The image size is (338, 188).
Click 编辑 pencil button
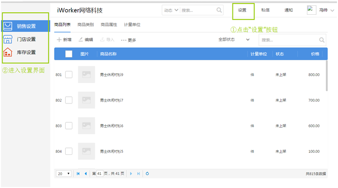(x=86, y=40)
